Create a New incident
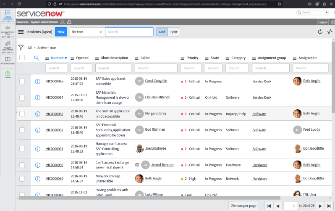This screenshot has width=335, height=211. click(61, 32)
